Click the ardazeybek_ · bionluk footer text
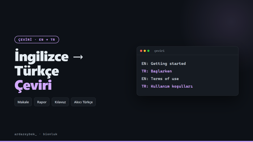Viewport: 253px width, 142px height. [x=36, y=134]
